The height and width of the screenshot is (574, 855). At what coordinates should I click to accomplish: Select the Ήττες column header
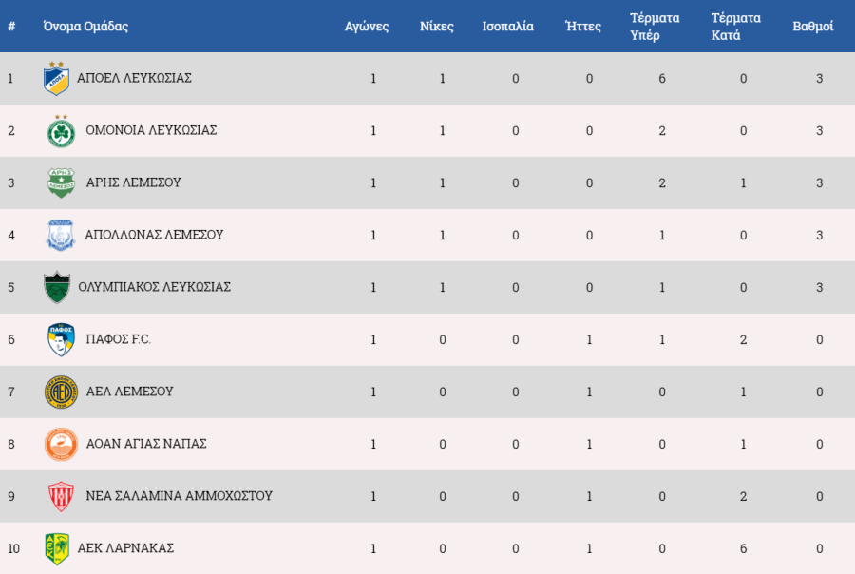click(x=583, y=27)
